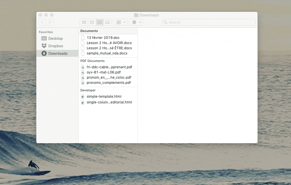Click the Search field
Viewport: 291px width, 185px height.
pos(209,22)
